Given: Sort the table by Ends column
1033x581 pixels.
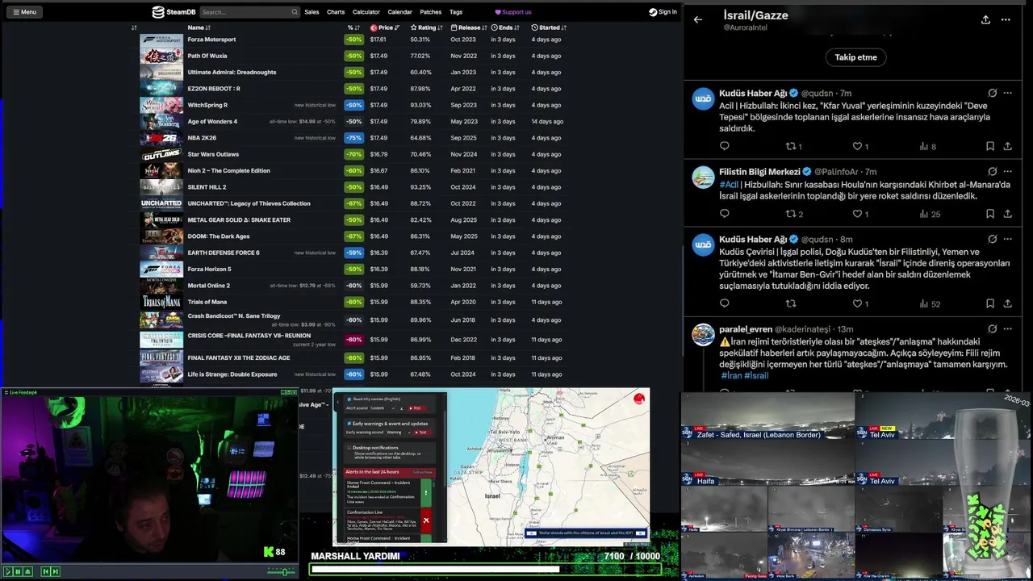Looking at the screenshot, I should pos(505,27).
